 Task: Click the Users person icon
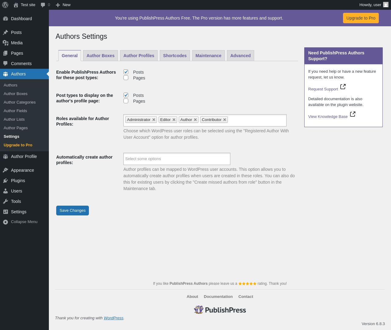(x=5, y=191)
